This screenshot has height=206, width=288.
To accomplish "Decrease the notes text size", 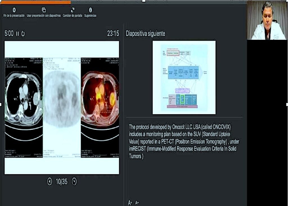I will tap(137, 202).
